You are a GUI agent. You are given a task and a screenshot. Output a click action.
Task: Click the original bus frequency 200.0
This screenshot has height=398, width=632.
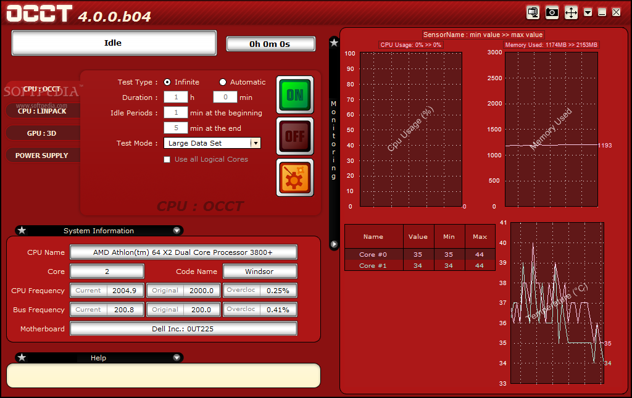[x=202, y=310]
